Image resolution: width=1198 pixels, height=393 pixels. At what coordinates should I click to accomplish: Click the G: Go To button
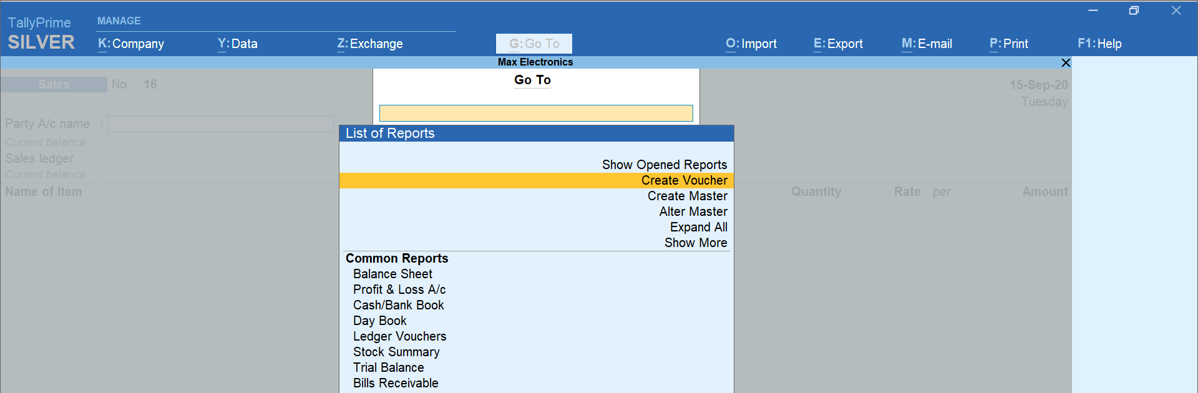(x=534, y=44)
